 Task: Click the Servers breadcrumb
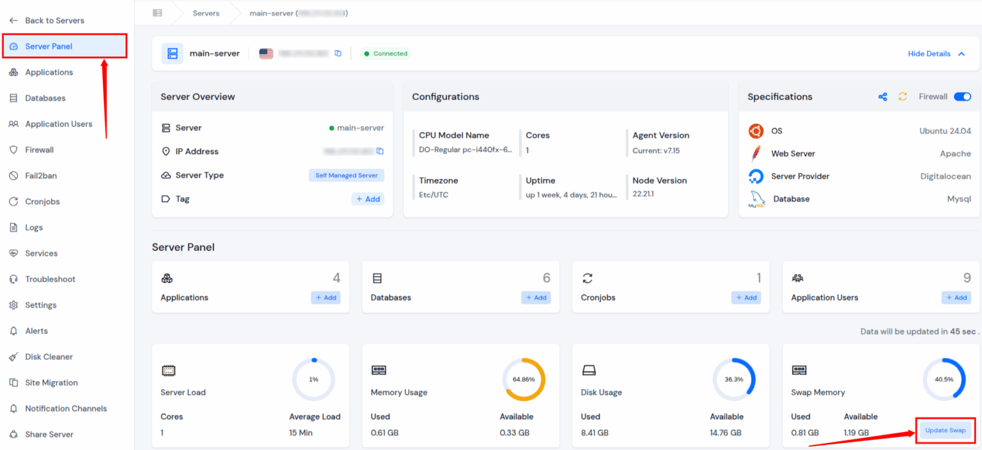pyautogui.click(x=206, y=13)
